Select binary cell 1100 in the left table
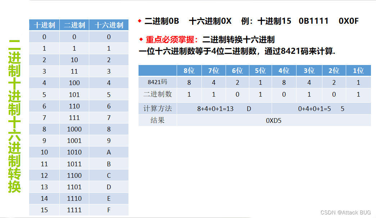376x218 pixels. point(74,175)
